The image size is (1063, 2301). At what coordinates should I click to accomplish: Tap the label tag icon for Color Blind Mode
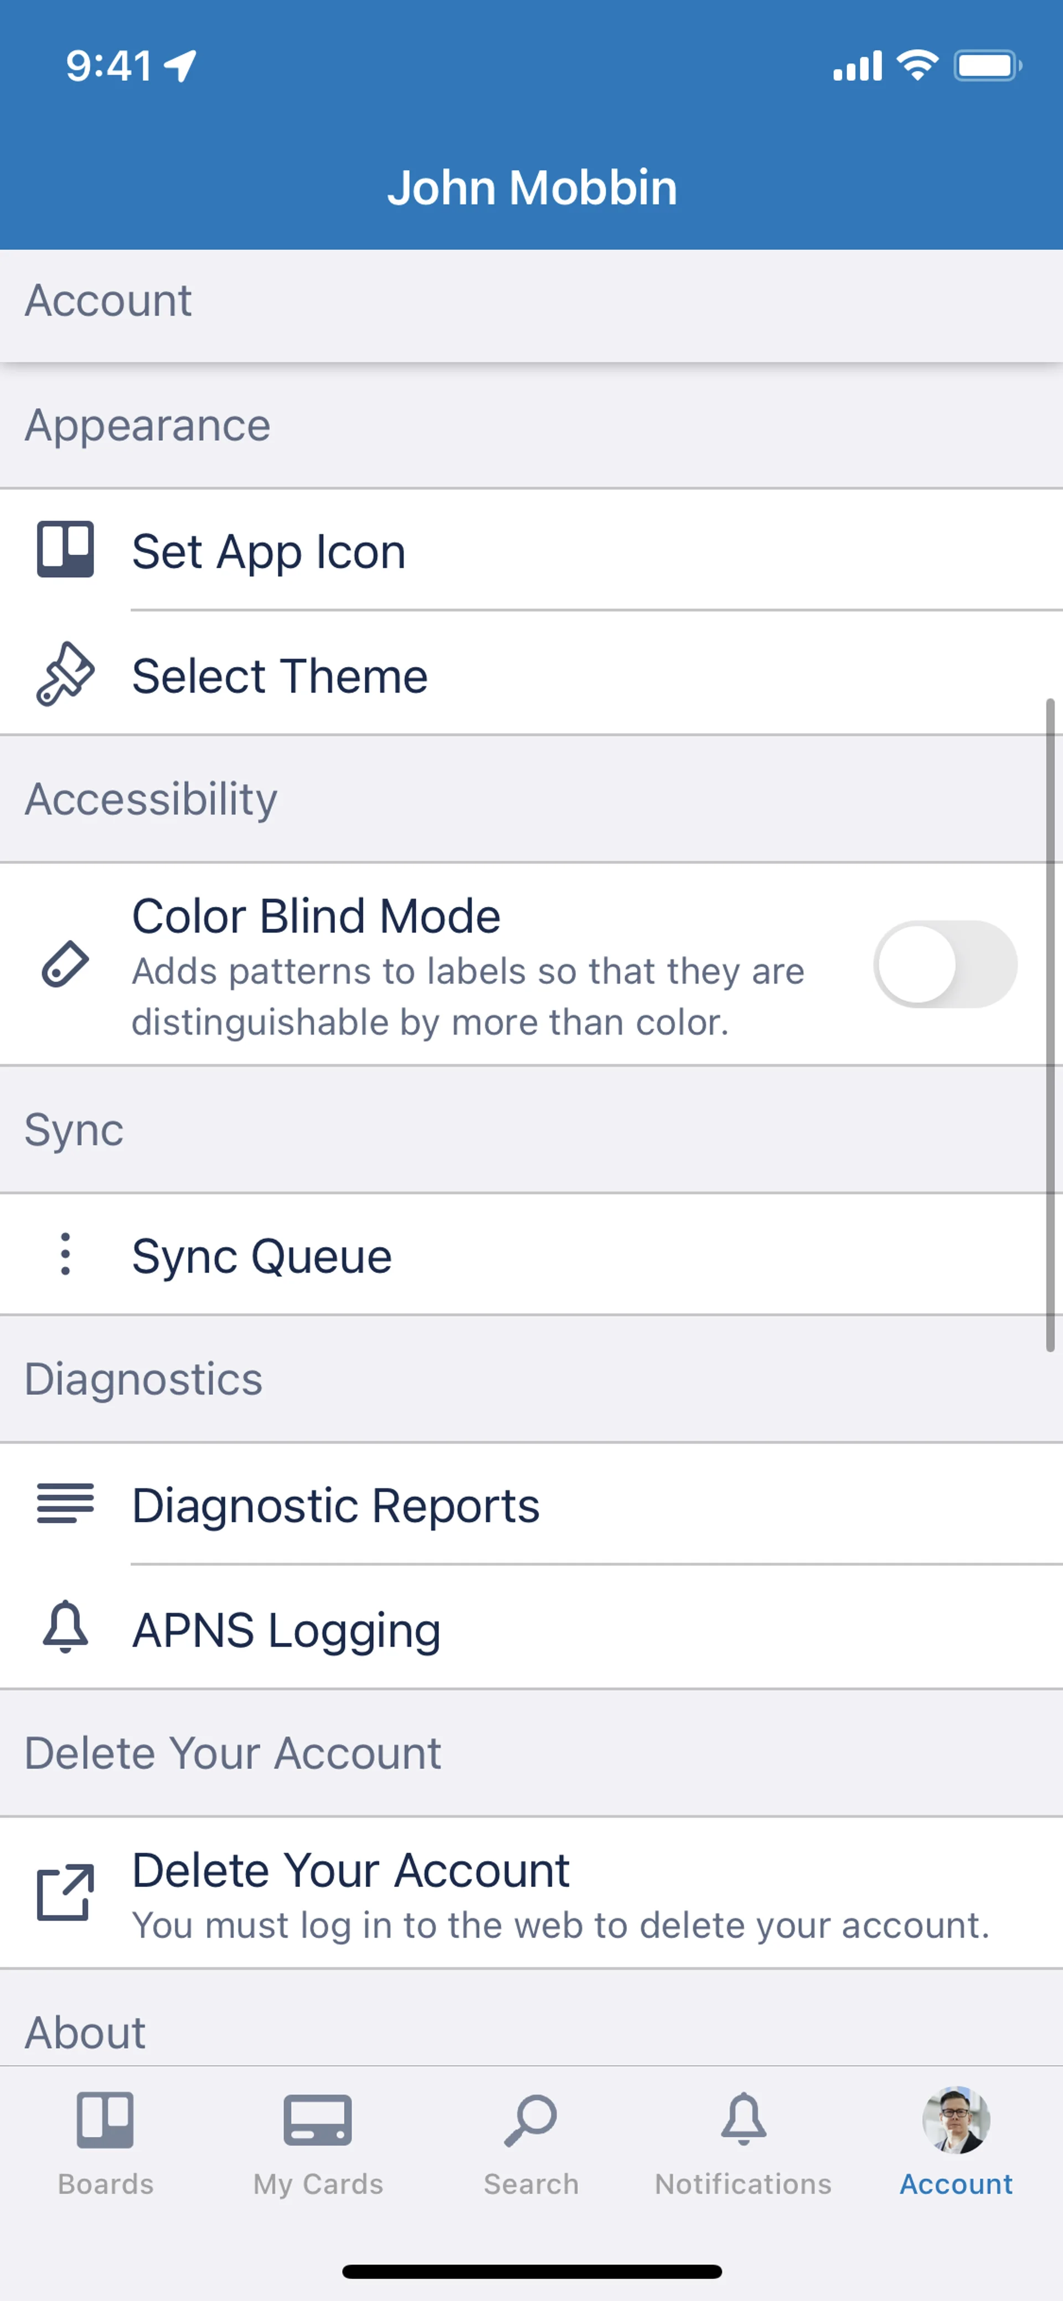pyautogui.click(x=65, y=965)
